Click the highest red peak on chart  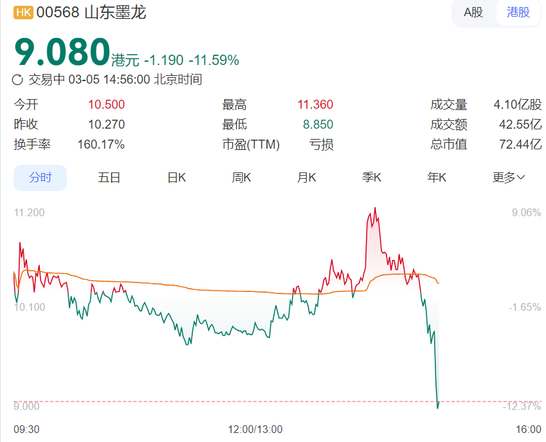374,209
